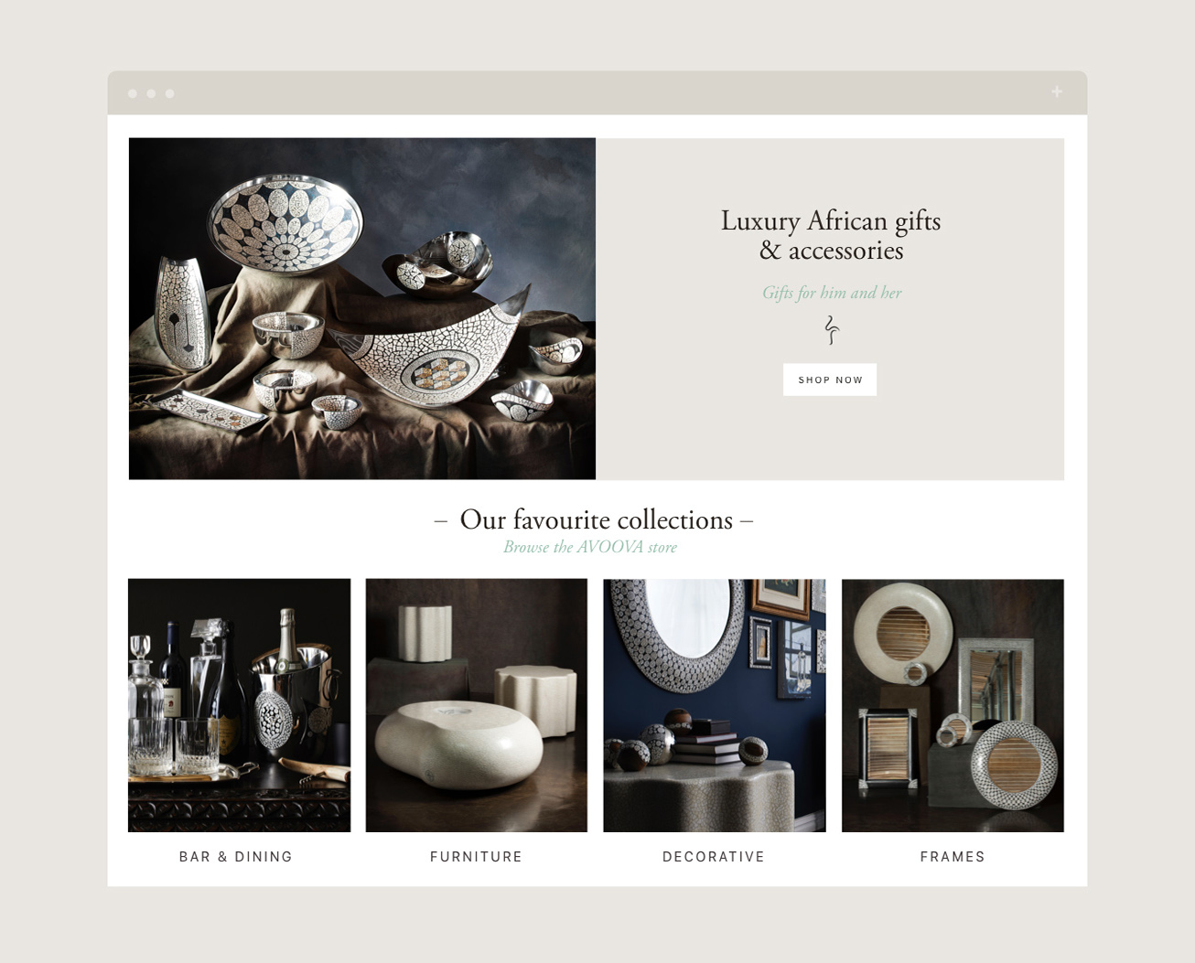Click the middle browser window dot
The height and width of the screenshot is (963, 1195).
[151, 93]
